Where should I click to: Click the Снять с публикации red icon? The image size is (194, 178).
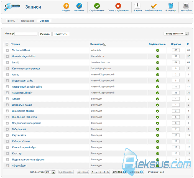(118, 6)
